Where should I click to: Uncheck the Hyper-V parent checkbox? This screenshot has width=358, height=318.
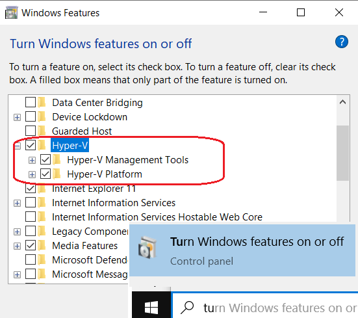pos(31,145)
